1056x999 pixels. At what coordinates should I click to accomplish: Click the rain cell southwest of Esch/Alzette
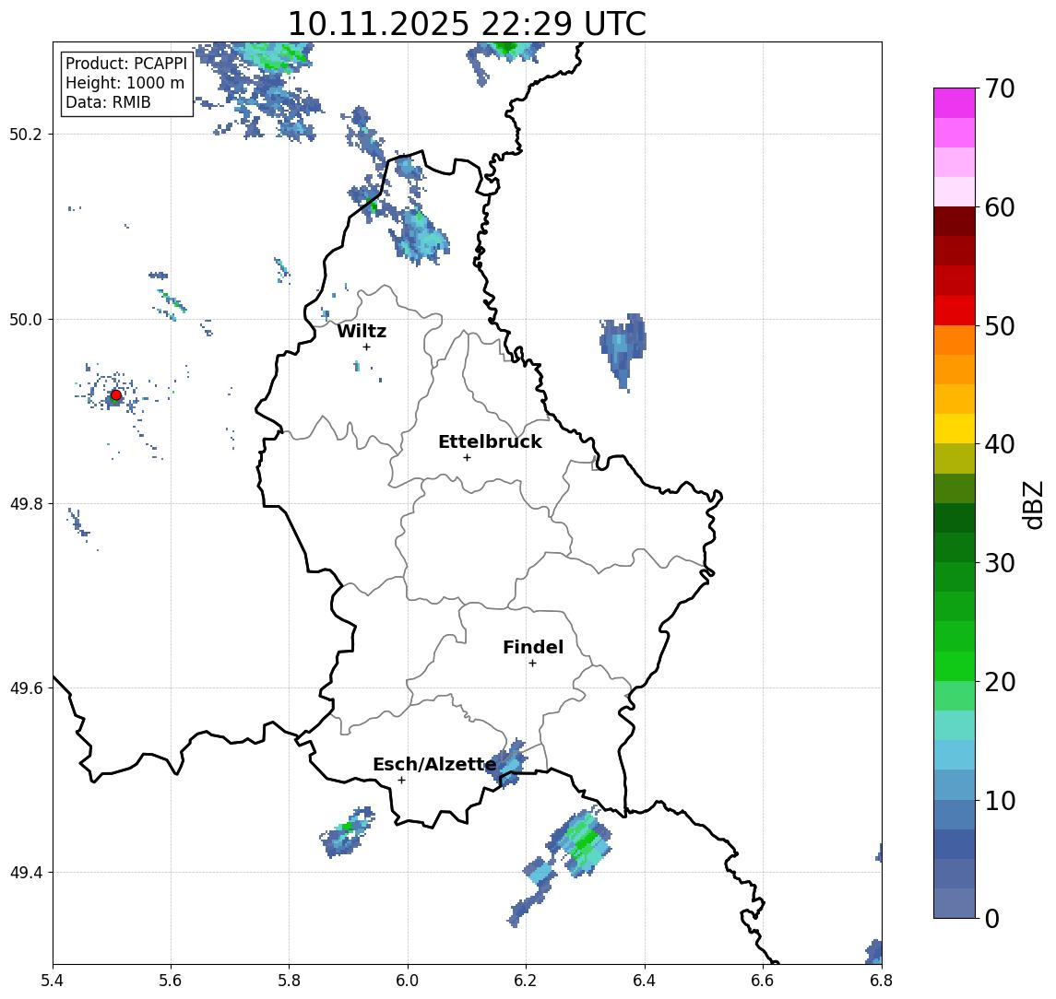tap(347, 832)
